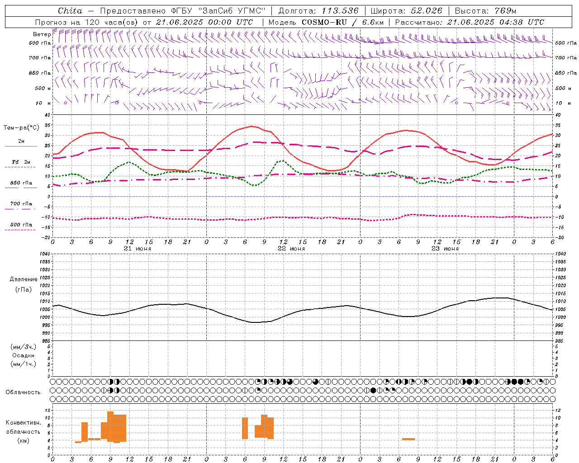Click the '22 июня' date label

[x=291, y=249]
